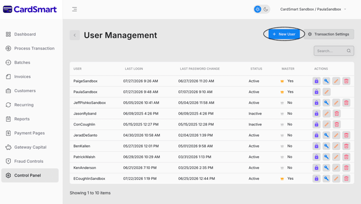Click KenAnderson last login 06/21/2026 7:10 PM
The image size is (361, 204).
(140, 167)
